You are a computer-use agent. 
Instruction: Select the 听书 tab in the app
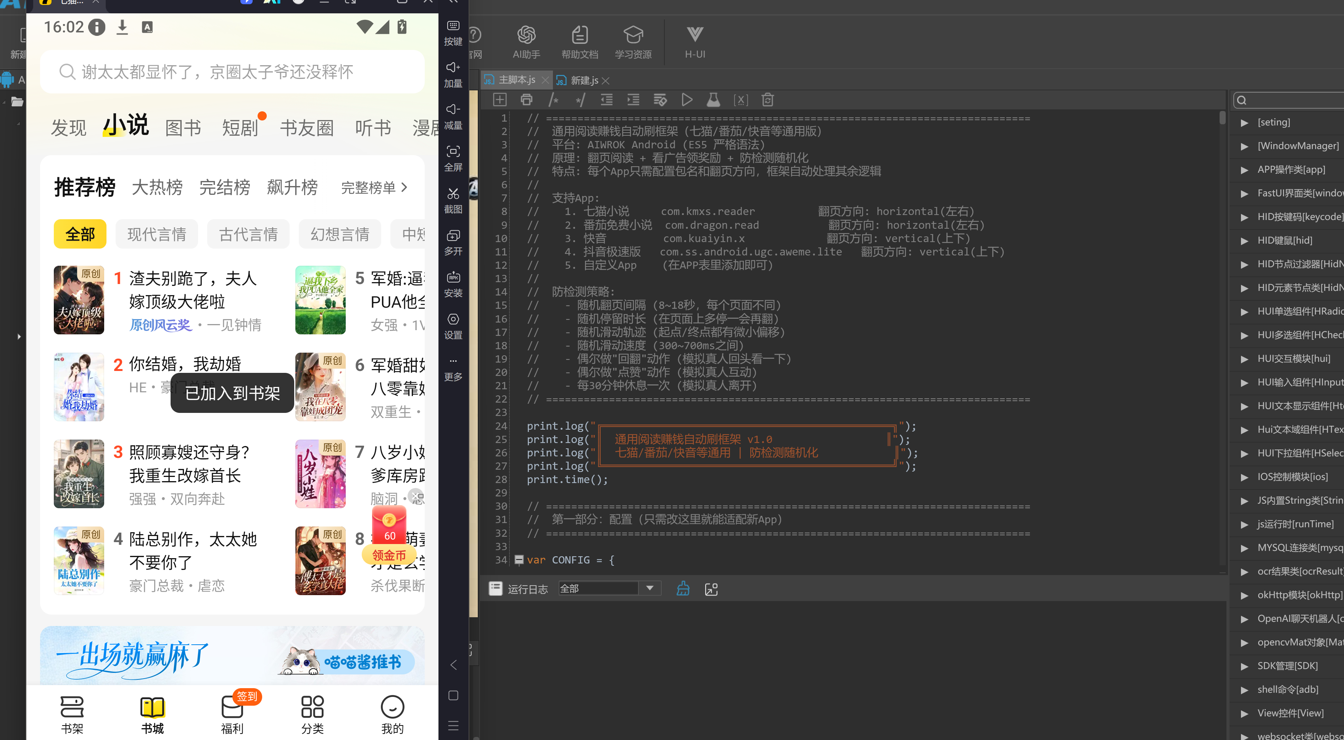373,127
